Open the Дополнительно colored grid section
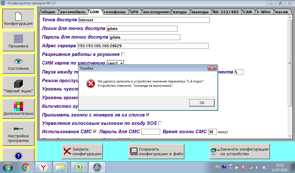This screenshot has width=295, height=173. tap(18, 109)
